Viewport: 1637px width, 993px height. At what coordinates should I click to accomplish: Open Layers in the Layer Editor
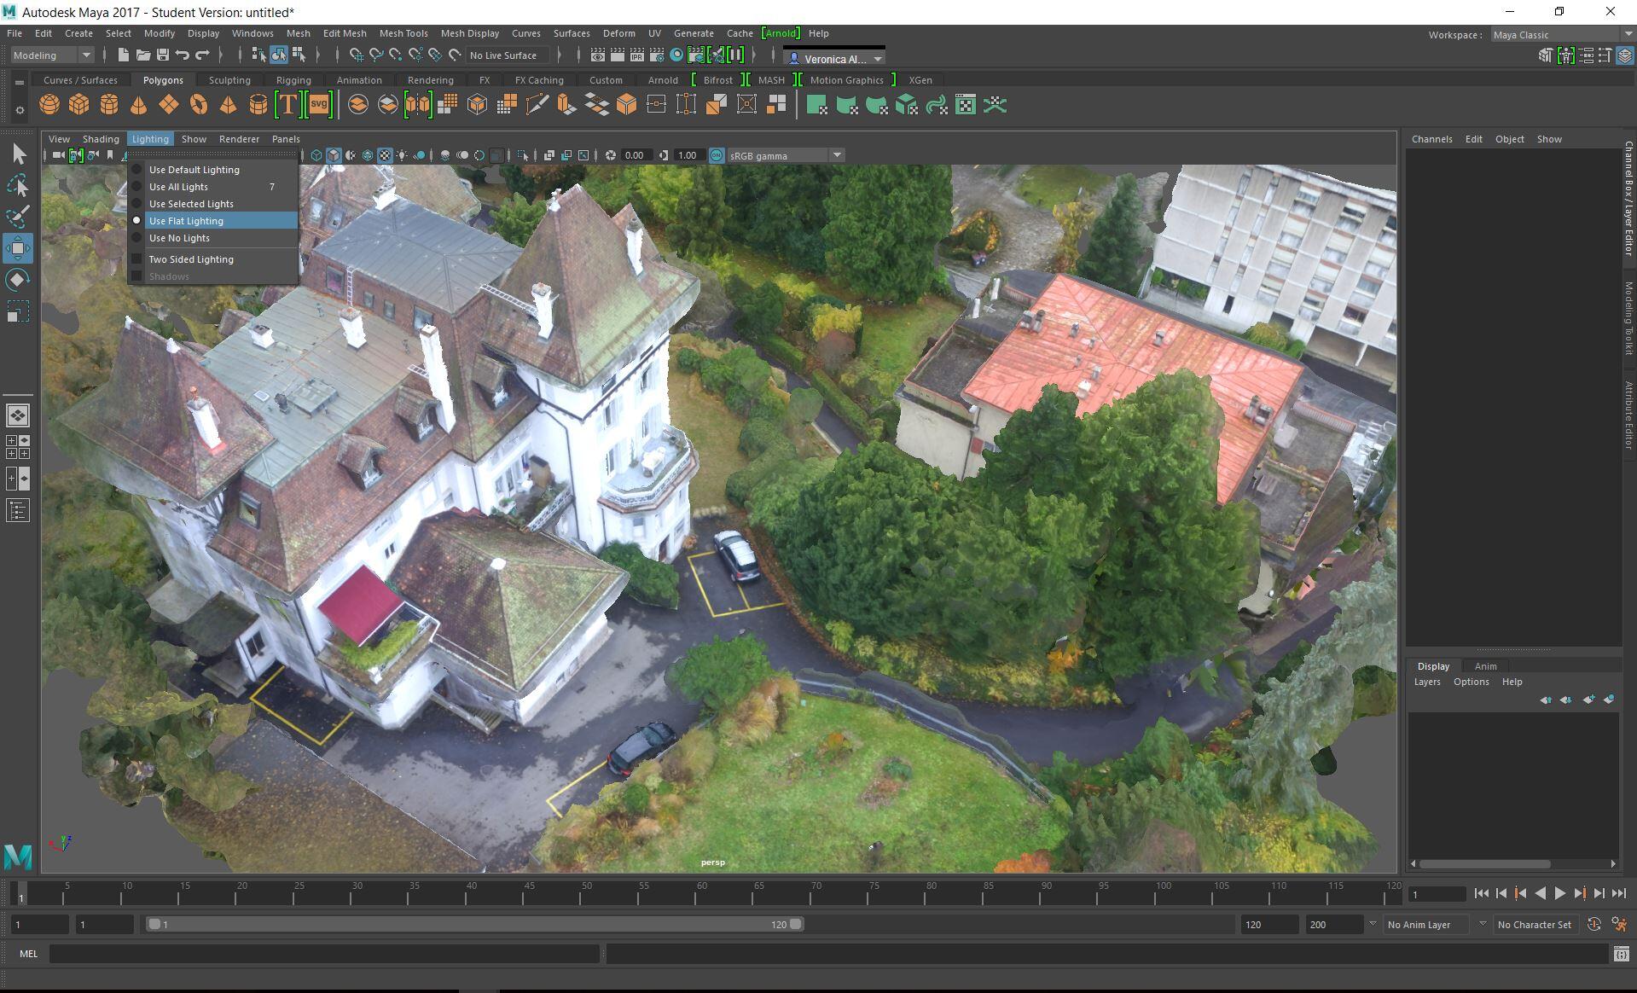[x=1427, y=682]
